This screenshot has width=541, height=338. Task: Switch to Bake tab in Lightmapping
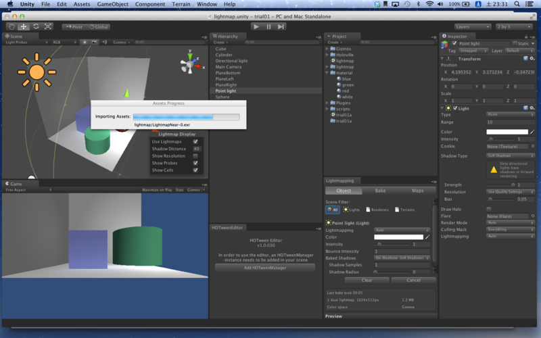tap(380, 191)
